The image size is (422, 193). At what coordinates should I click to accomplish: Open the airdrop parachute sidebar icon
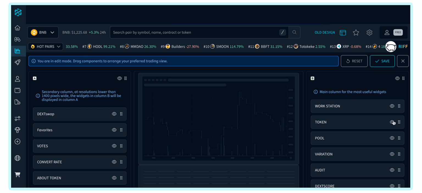(x=17, y=130)
